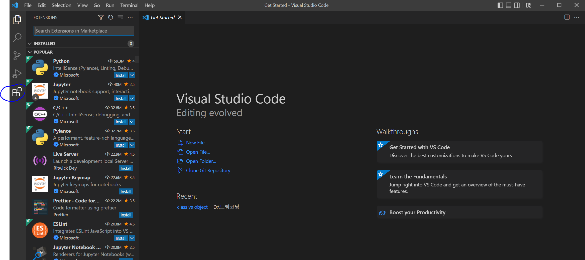Screen dimensions: 585x260
Task: Install the Live Server extension
Action: tap(126, 168)
